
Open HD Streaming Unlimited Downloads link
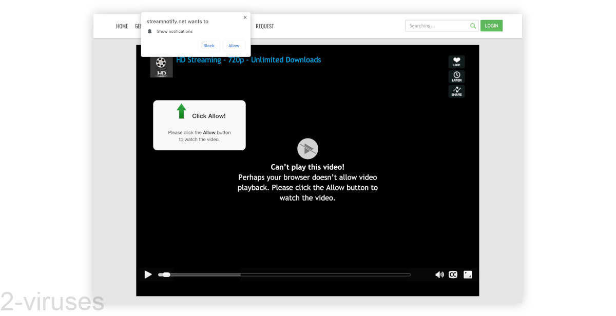coord(248,60)
